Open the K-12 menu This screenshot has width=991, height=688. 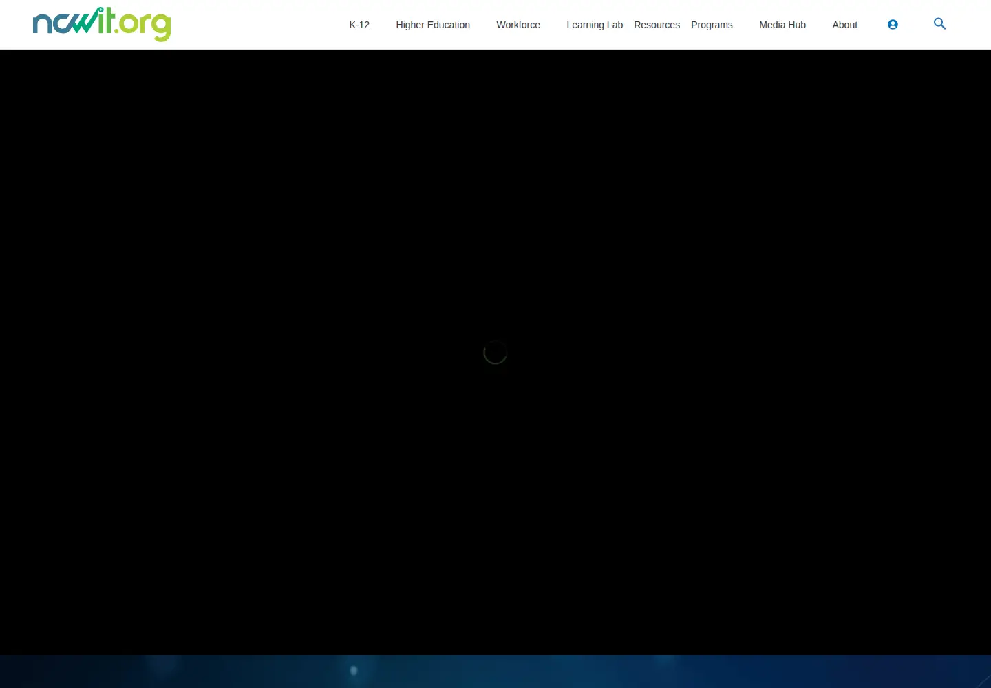(359, 25)
